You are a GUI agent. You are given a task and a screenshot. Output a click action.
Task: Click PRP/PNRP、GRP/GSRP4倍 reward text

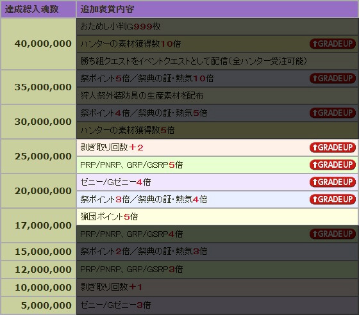pyautogui.click(x=131, y=234)
